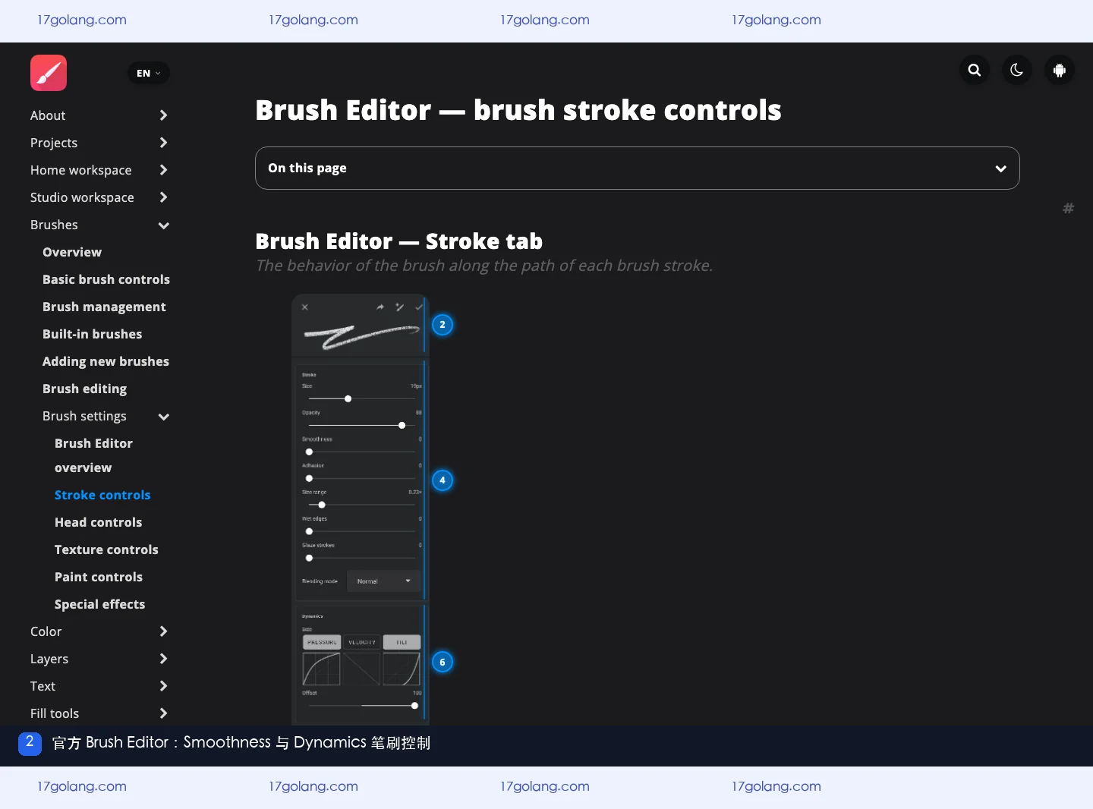
Task: Click the Studio workspace sidebar item
Action: (82, 197)
